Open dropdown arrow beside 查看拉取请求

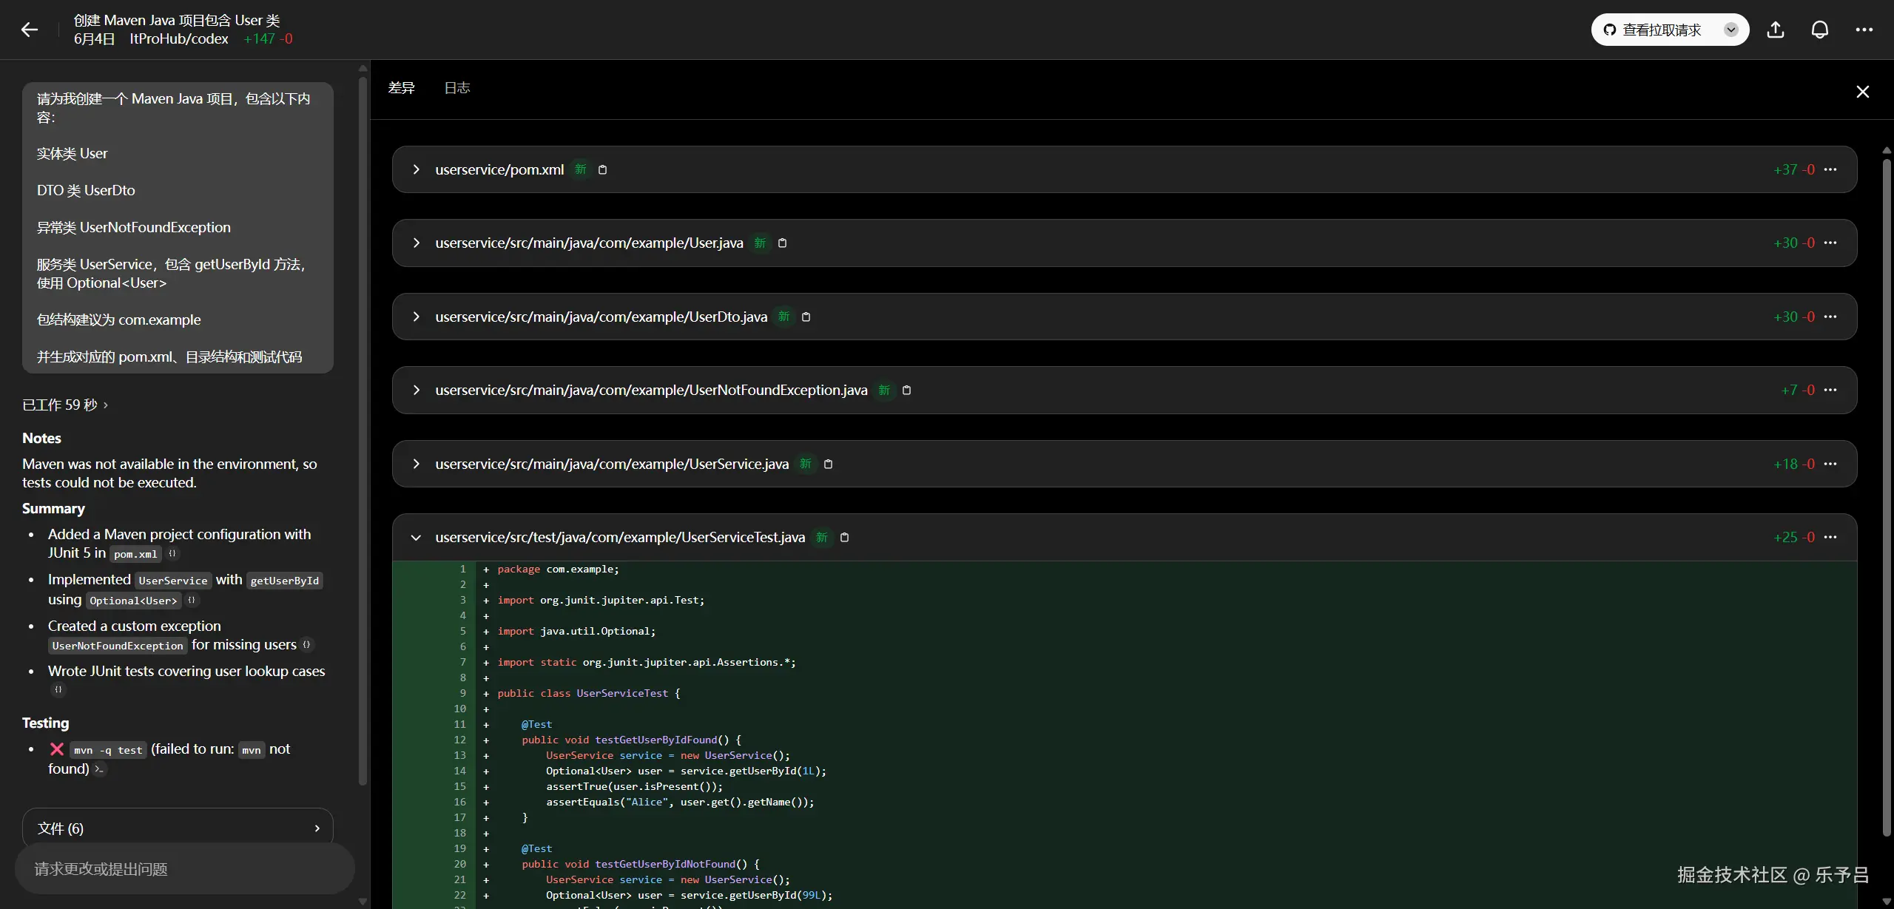tap(1731, 30)
